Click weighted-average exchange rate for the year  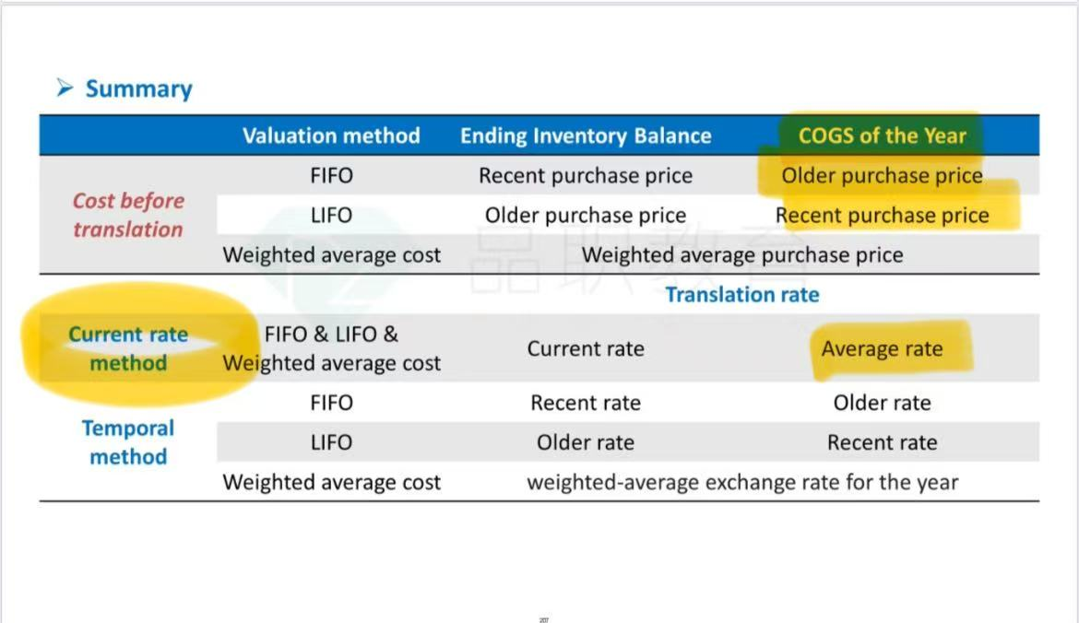click(x=742, y=482)
